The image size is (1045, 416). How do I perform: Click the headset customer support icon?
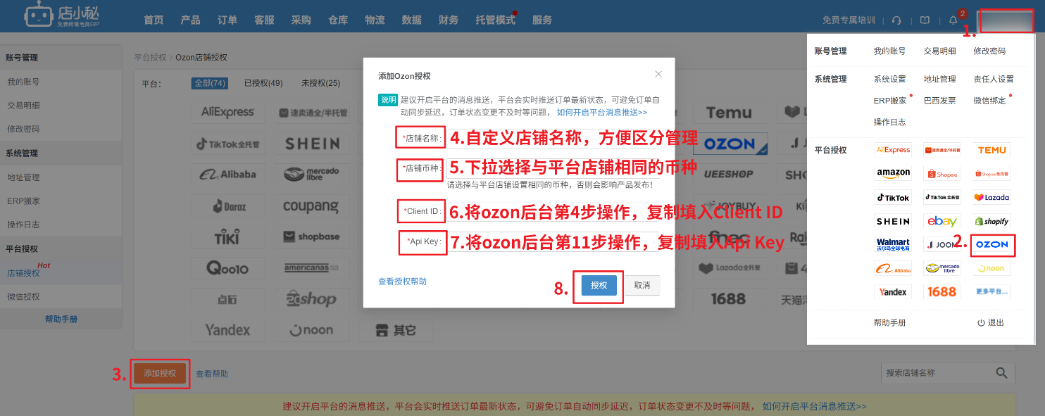click(x=896, y=20)
